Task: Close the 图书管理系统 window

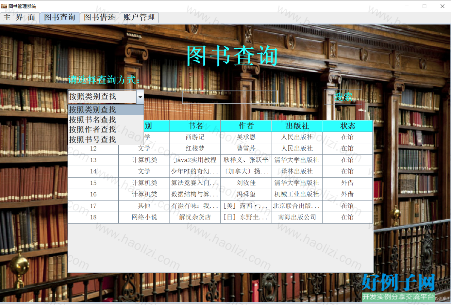Action: pos(442,6)
